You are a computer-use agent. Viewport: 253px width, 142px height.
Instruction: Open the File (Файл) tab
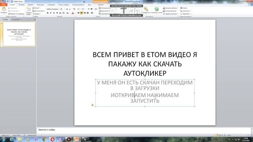(4, 5)
